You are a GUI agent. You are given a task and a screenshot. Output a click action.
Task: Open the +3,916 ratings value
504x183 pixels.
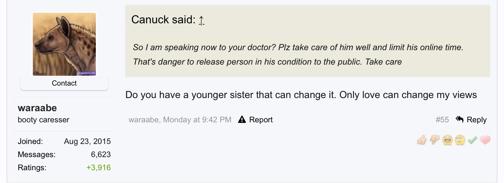coord(98,168)
